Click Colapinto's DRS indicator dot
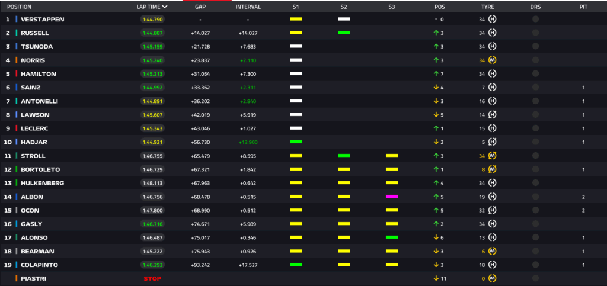The height and width of the screenshot is (286, 607). pos(535,265)
